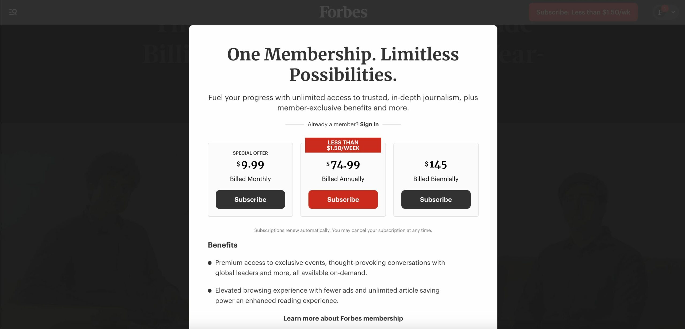The image size is (685, 329).
Task: Click the SPECIAL OFFER label
Action: point(250,153)
